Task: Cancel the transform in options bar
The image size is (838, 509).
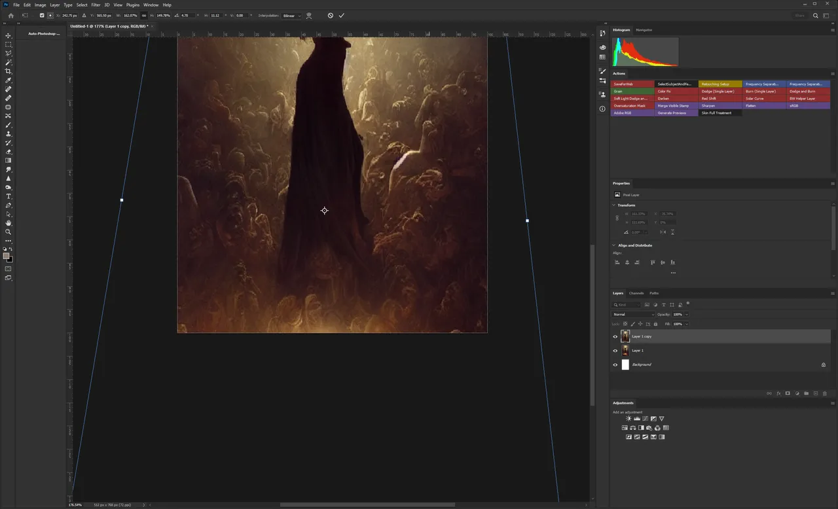Action: (x=330, y=15)
